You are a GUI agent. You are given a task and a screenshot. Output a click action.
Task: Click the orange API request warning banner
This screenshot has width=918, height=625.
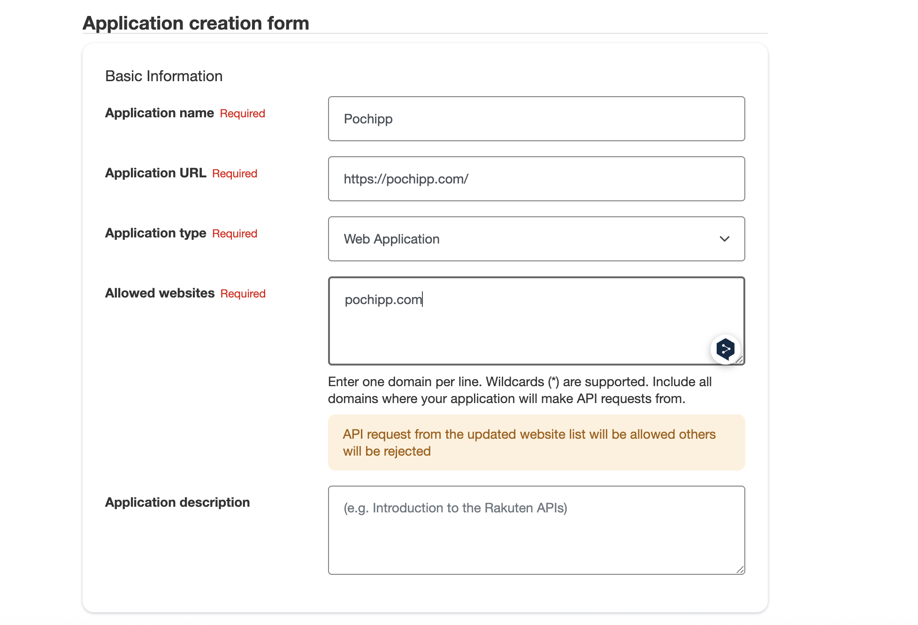(x=535, y=442)
